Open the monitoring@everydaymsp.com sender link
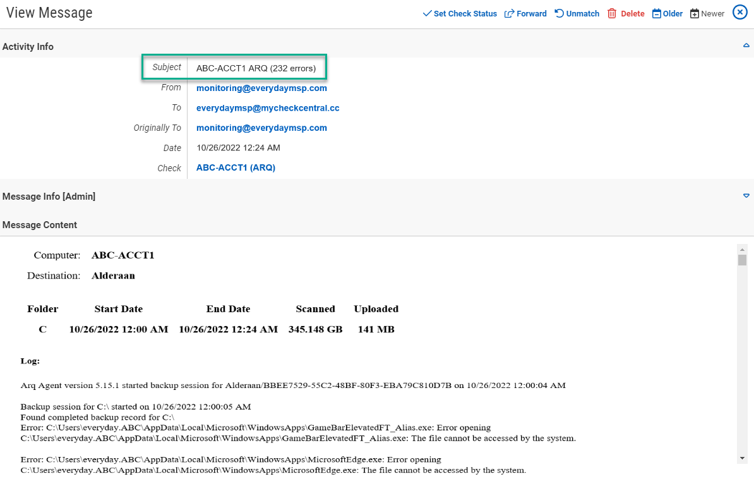This screenshot has height=486, width=754. click(x=261, y=88)
